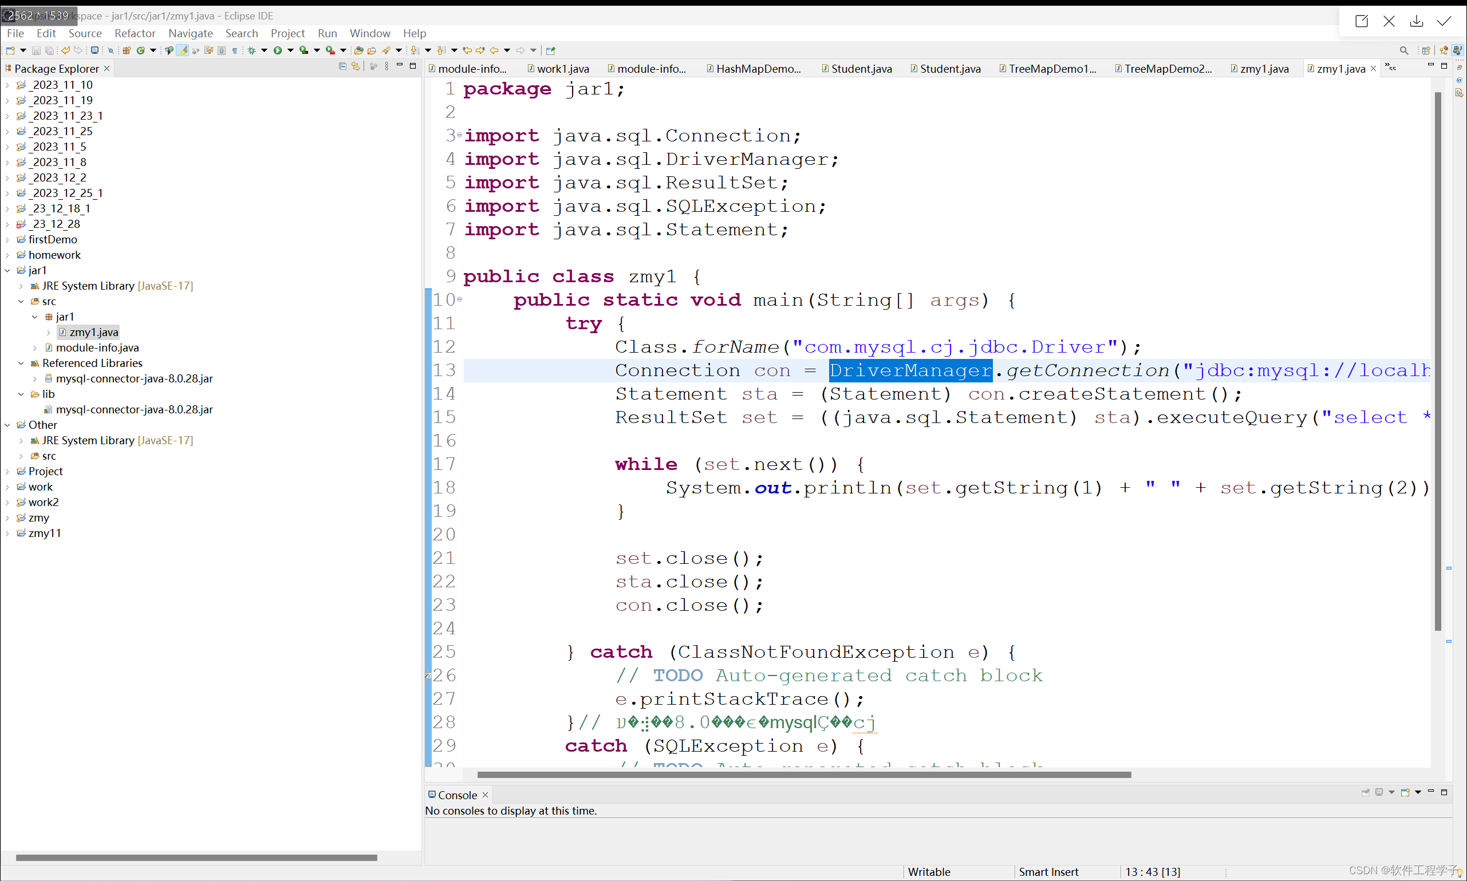Open the Debug tool using the bug icon
Image resolution: width=1467 pixels, height=881 pixels.
click(253, 51)
